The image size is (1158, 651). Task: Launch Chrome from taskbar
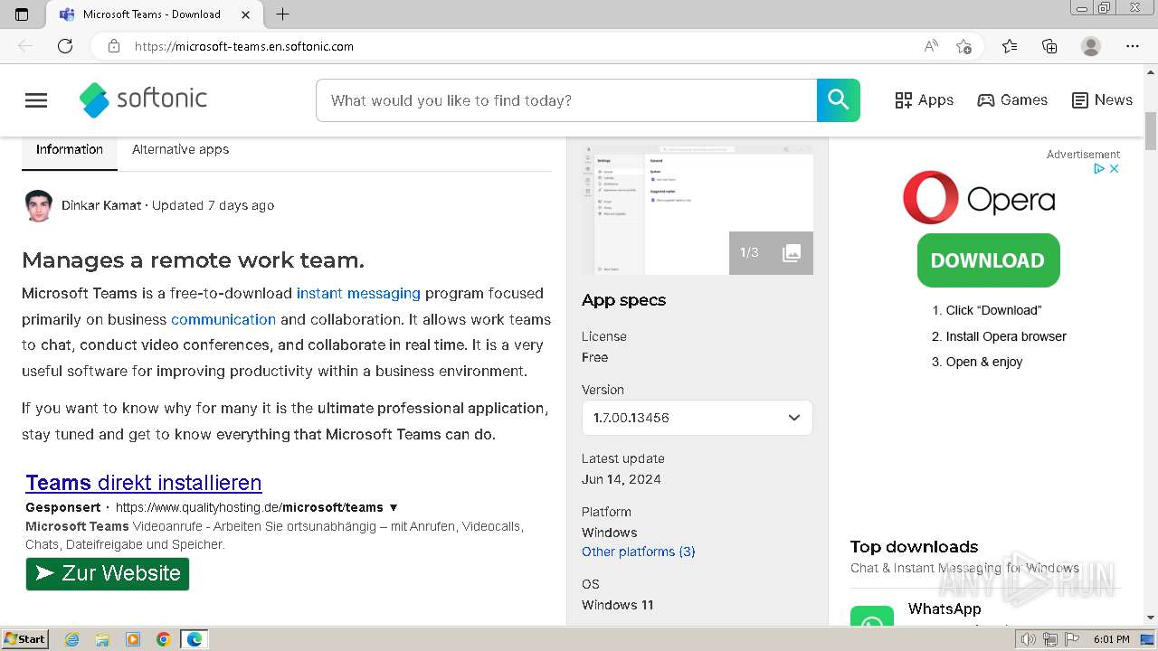pos(163,639)
